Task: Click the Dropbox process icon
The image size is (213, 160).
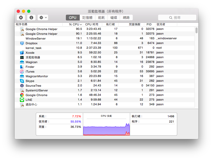Action: tap(22, 43)
